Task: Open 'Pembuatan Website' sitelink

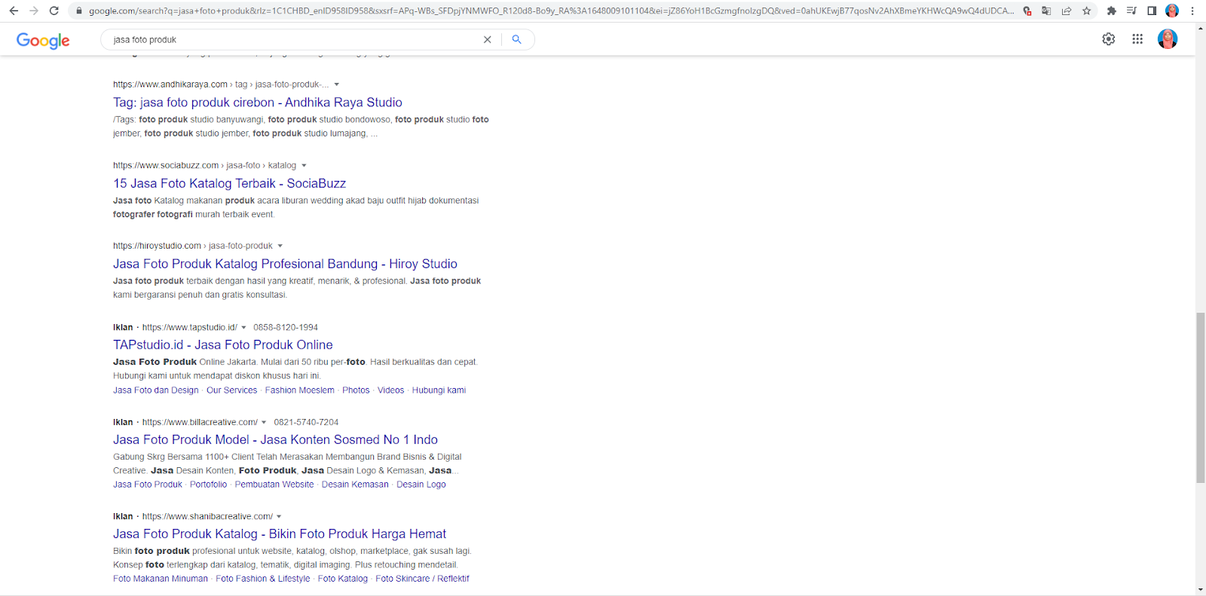Action: click(x=274, y=484)
